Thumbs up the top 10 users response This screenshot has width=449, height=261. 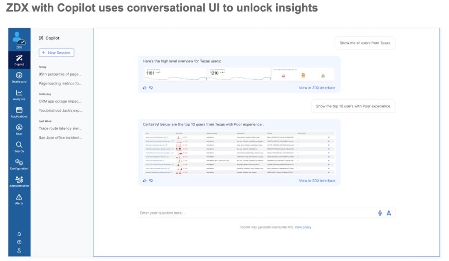pos(145,181)
